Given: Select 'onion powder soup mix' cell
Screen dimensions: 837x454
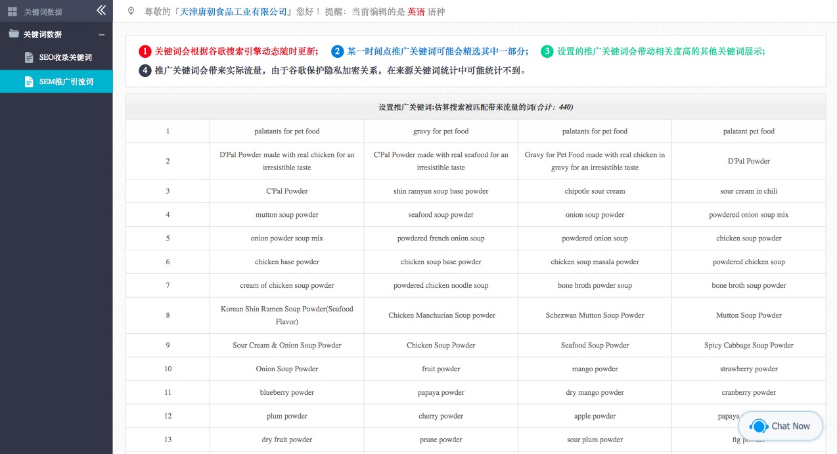Looking at the screenshot, I should pos(287,238).
